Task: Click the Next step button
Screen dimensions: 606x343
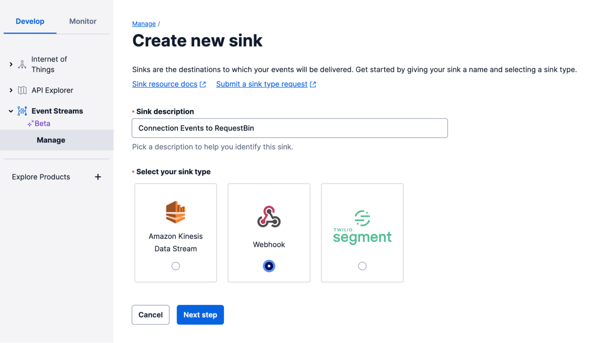Action: (x=200, y=315)
